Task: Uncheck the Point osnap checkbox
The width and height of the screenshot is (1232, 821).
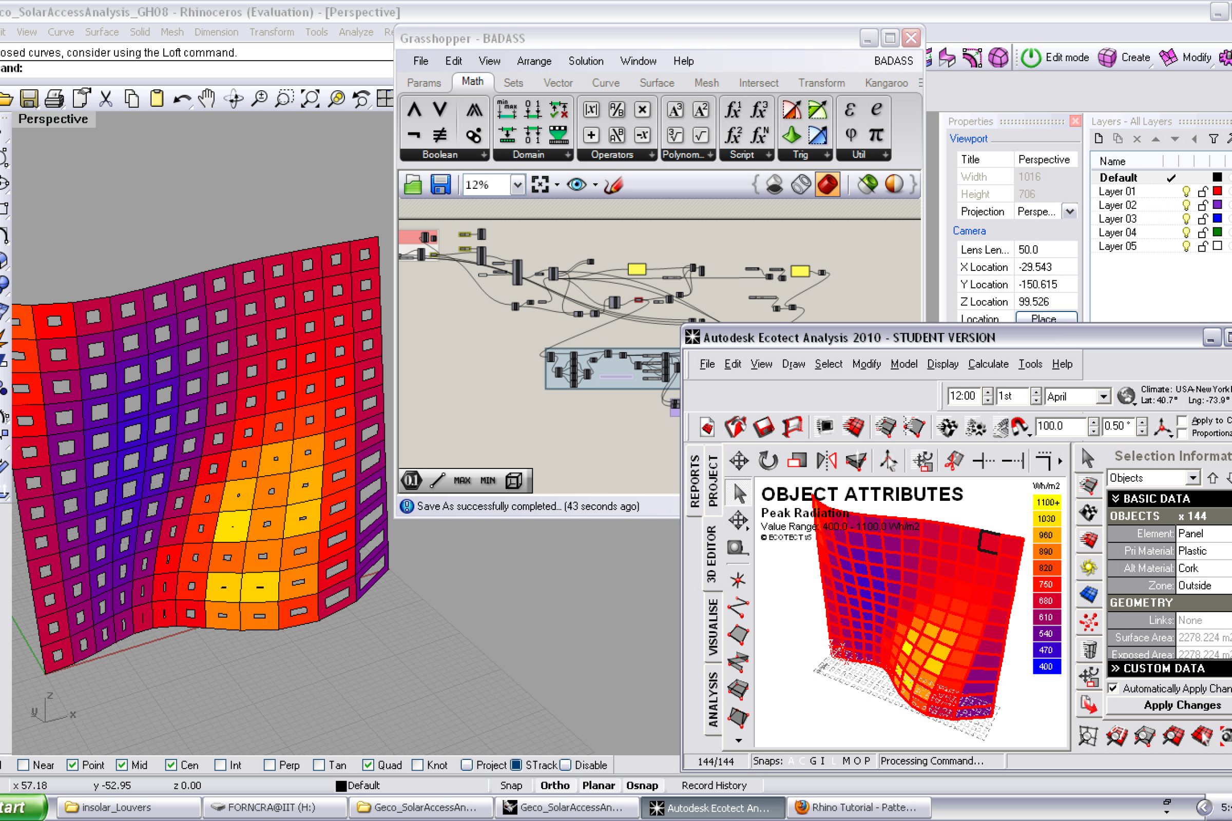Action: [73, 765]
